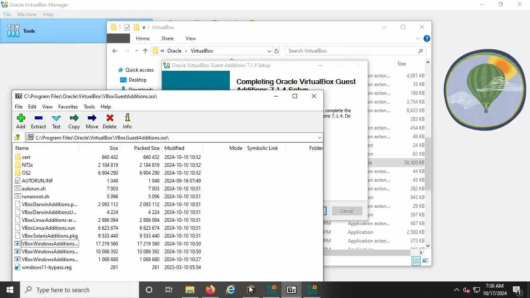This screenshot has width=530, height=298.
Task: Click Oracle in the Explorer breadcrumb
Action: point(174,51)
